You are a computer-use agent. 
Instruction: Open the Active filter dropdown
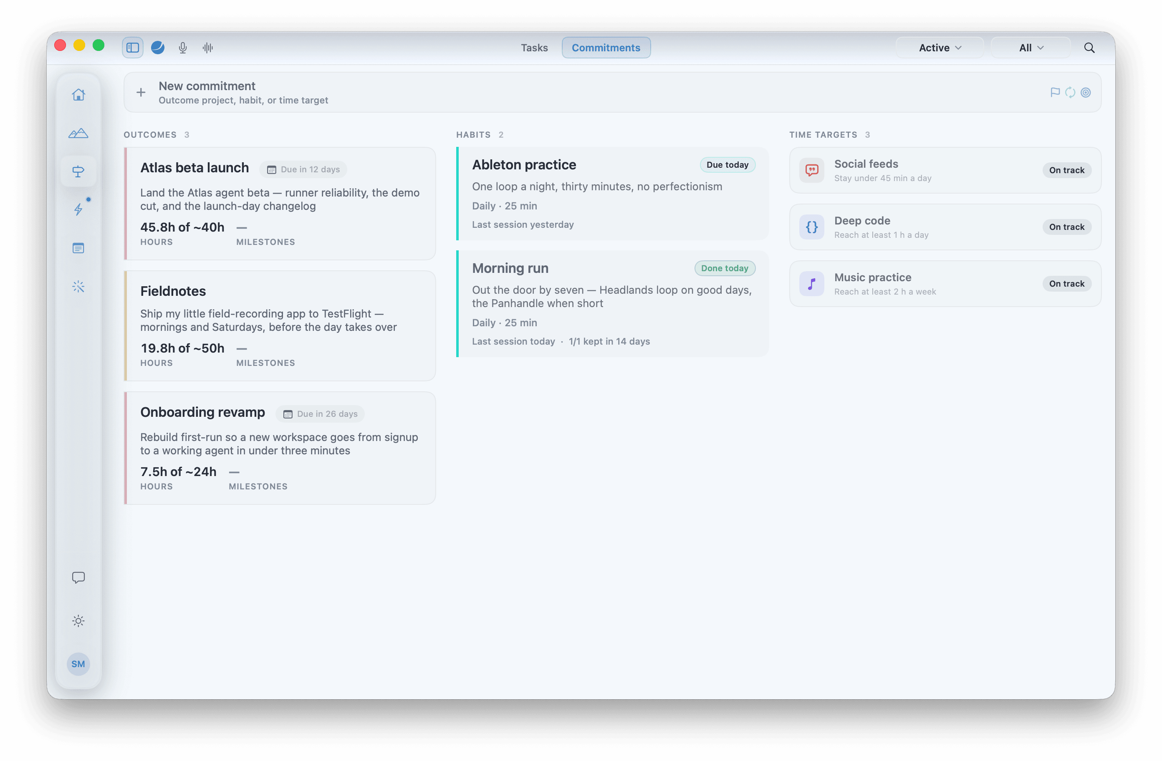(x=940, y=47)
